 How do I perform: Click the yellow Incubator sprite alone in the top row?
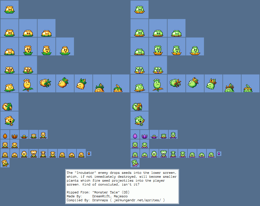pyautogui.click(x=10, y=10)
